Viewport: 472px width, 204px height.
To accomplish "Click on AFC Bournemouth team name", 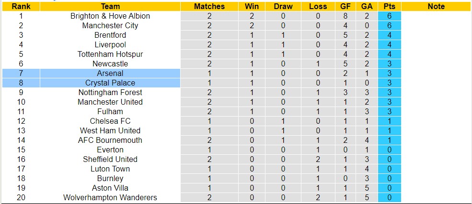I will point(110,140).
